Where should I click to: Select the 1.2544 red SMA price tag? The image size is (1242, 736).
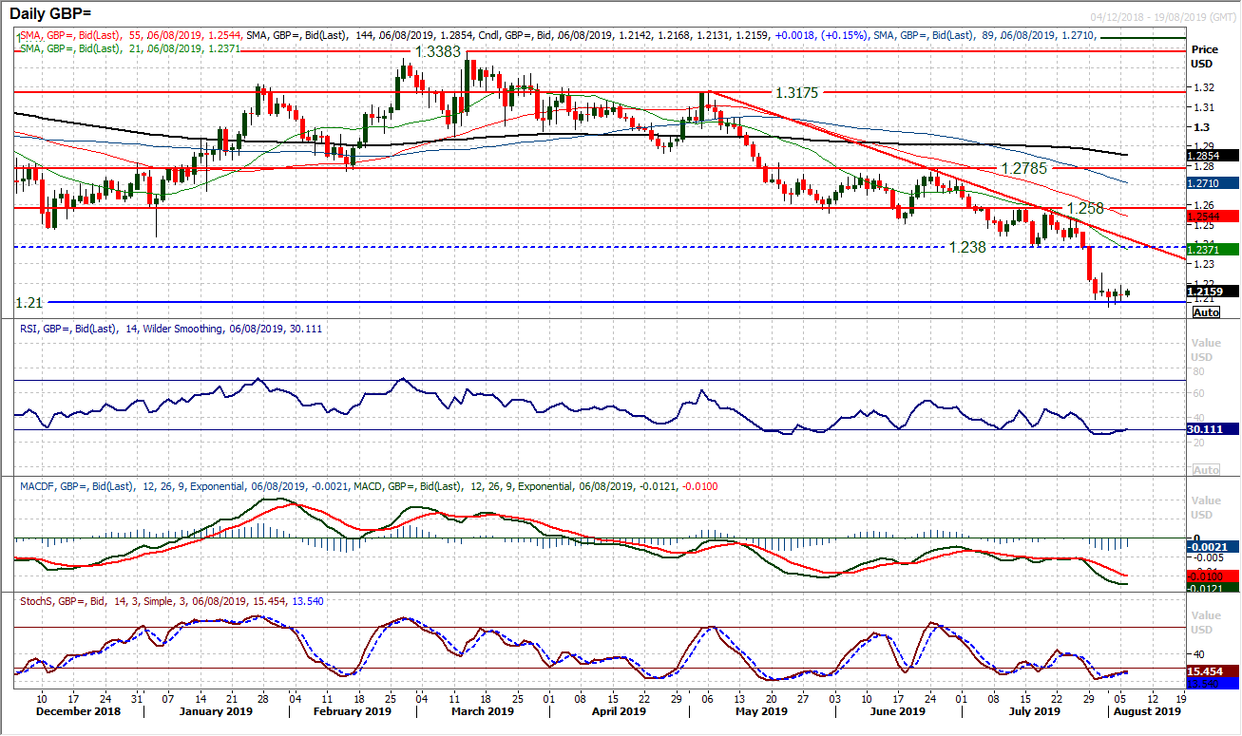click(x=1213, y=216)
